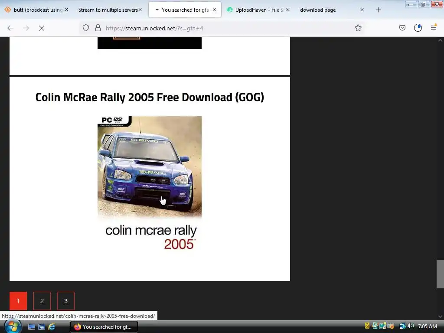
Task: Click the scrollbar up arrow
Action: point(440,40)
